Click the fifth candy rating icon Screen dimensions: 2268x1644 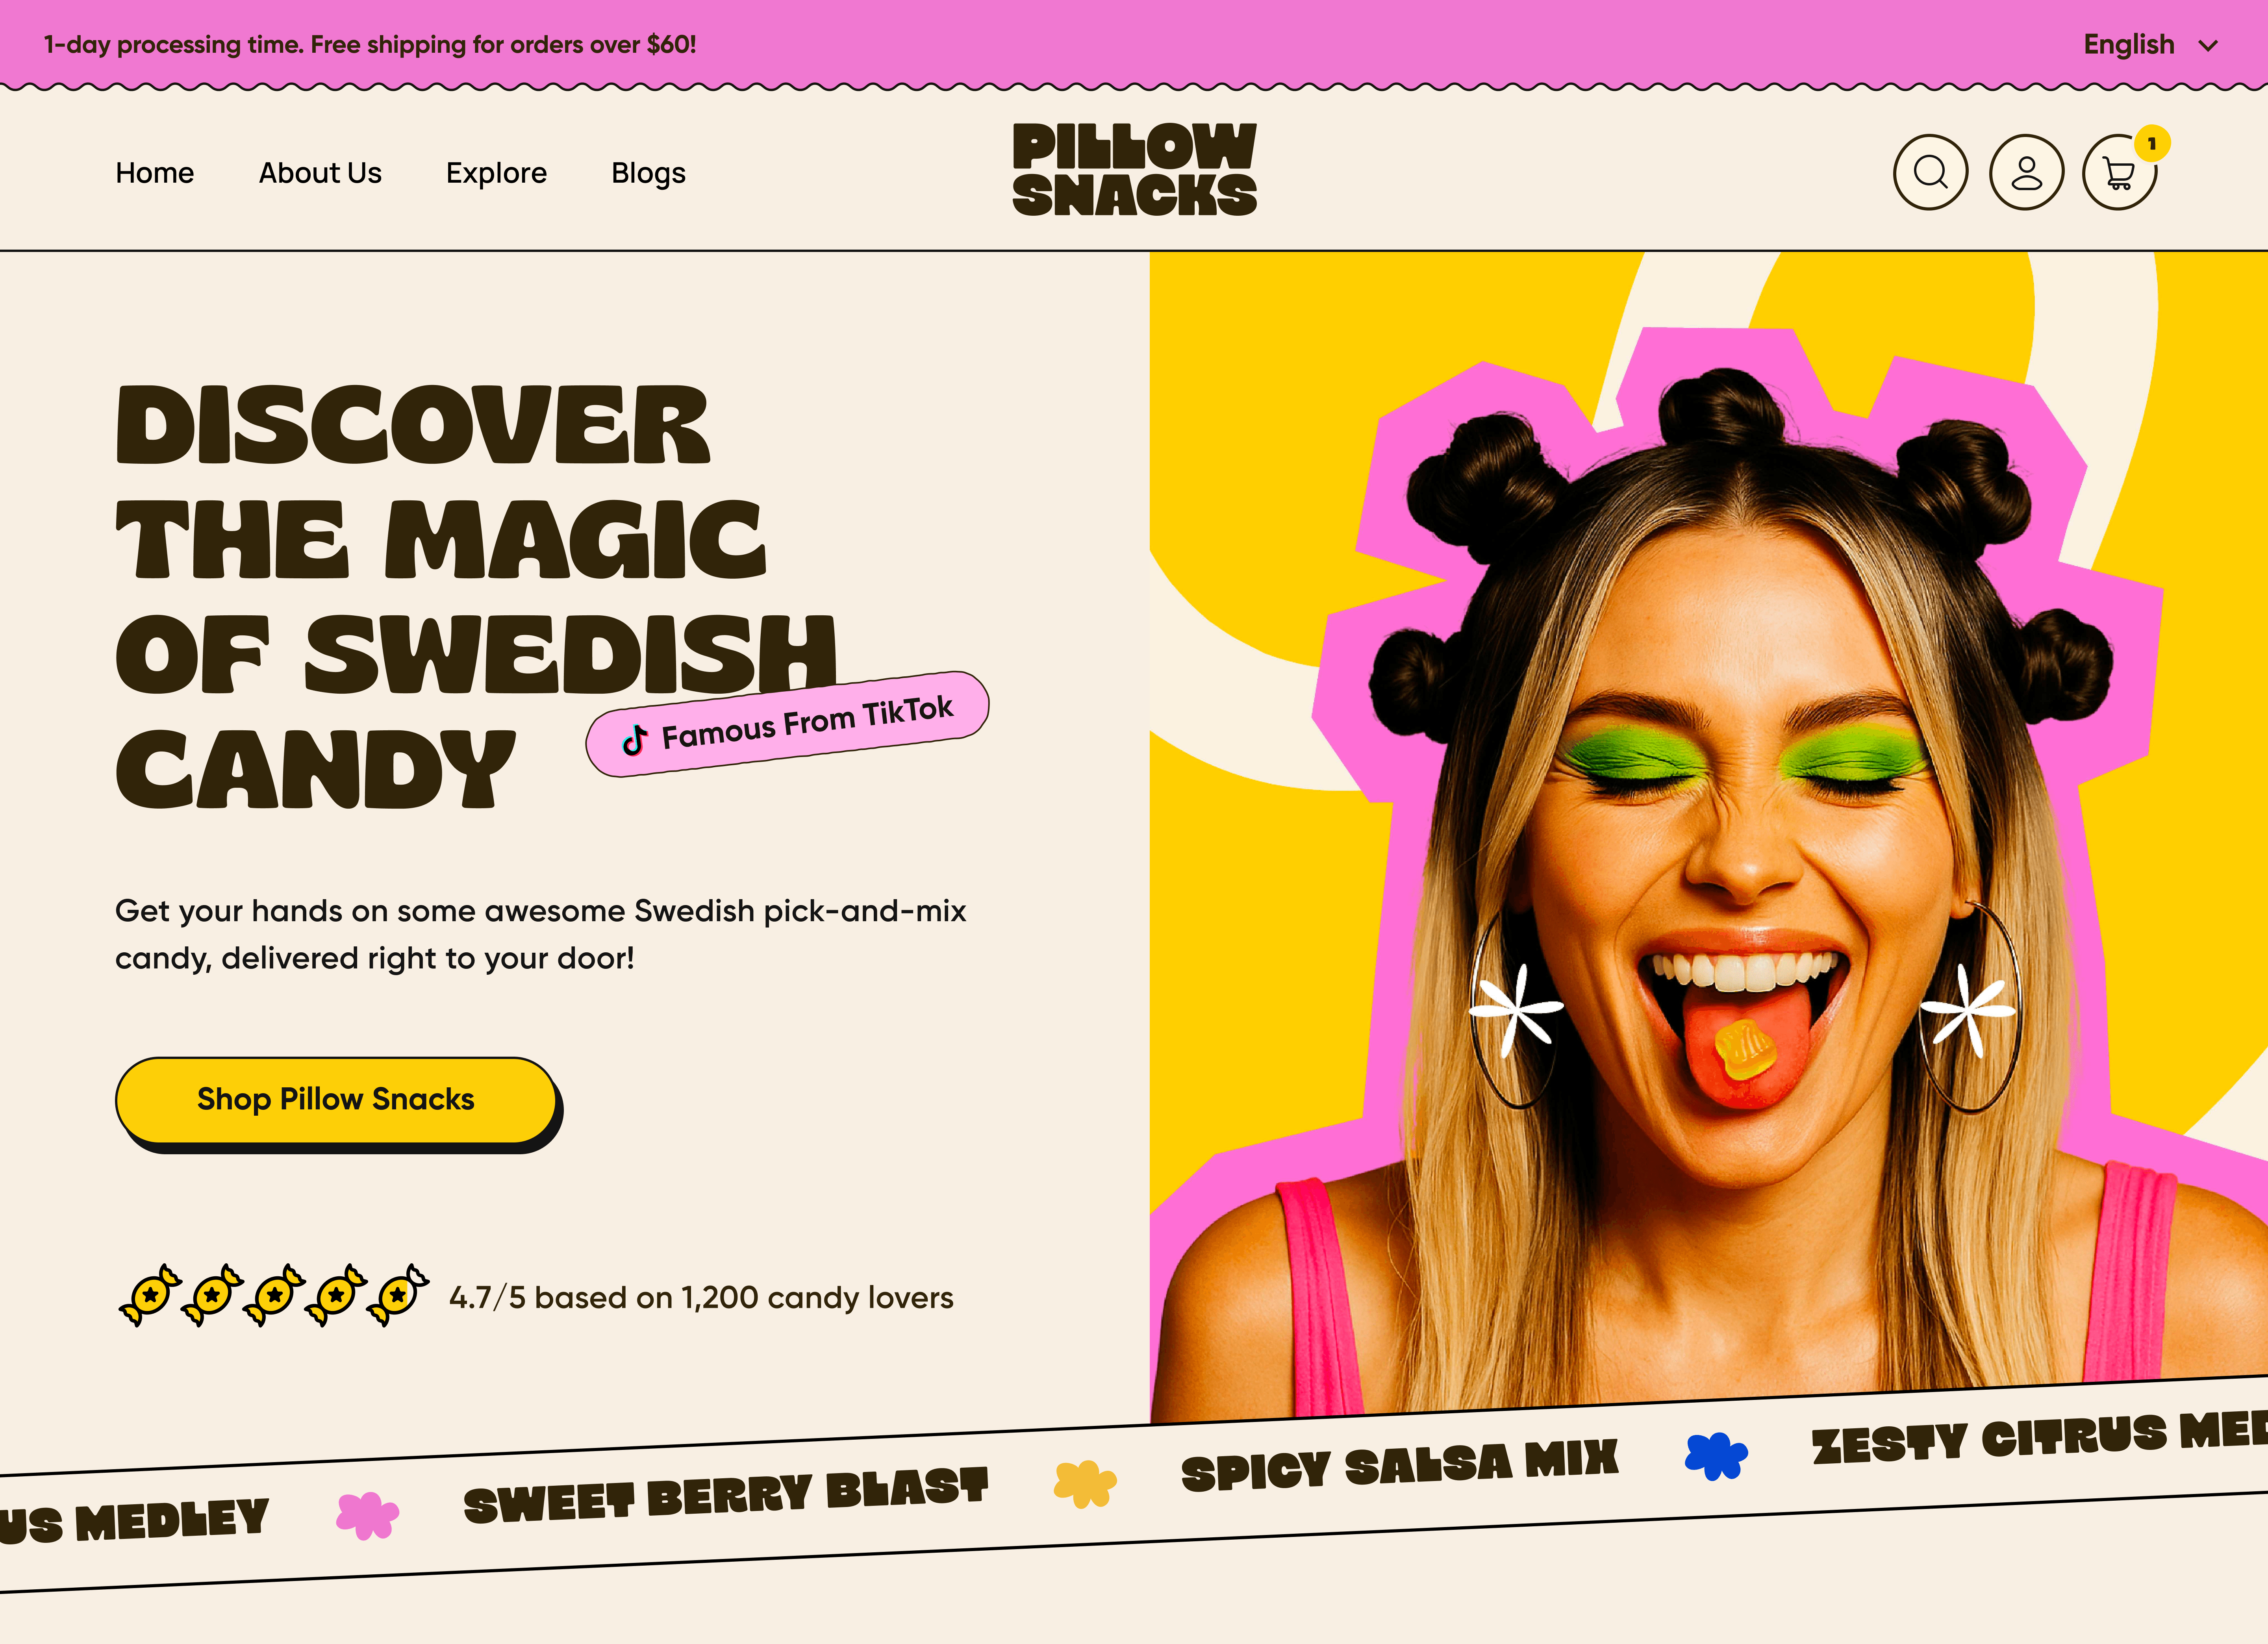click(x=398, y=1296)
